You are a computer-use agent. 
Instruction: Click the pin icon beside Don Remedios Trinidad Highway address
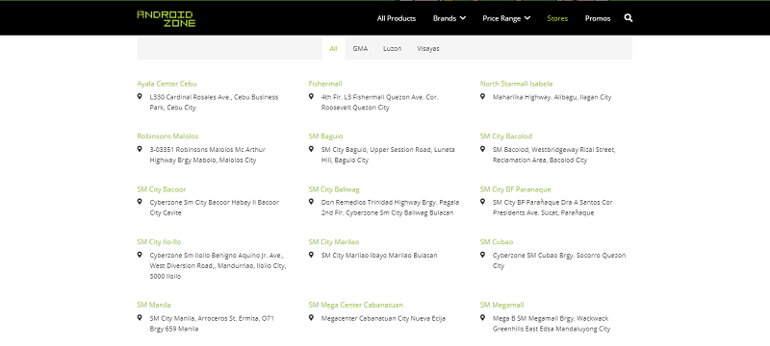[311, 202]
